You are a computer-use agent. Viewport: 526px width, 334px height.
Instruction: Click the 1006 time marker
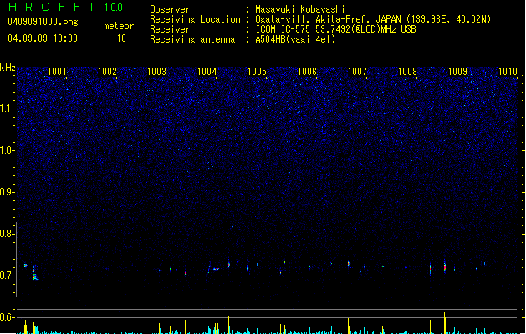[x=307, y=71]
